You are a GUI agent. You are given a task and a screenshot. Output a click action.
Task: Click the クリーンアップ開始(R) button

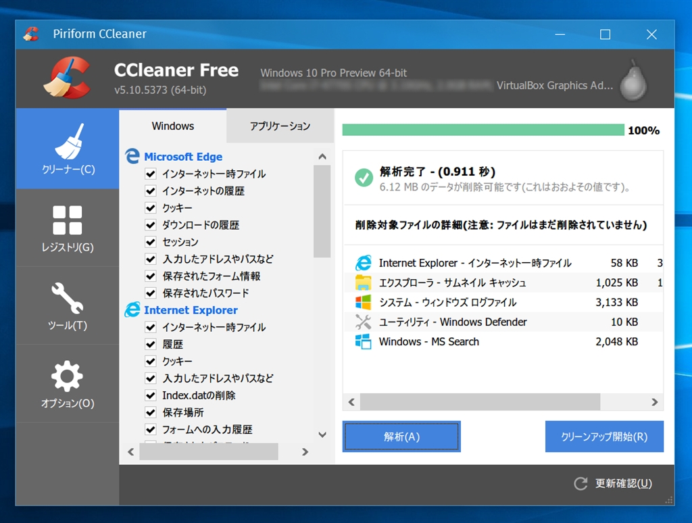[x=604, y=437]
